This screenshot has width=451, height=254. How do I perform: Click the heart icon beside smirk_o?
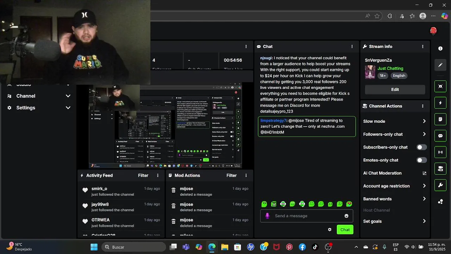pos(85,190)
